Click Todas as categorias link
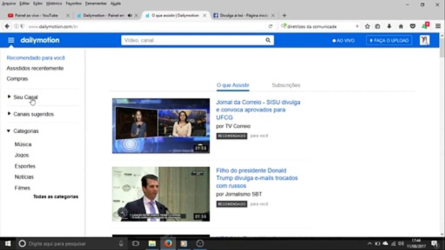The width and height of the screenshot is (445, 250). point(56,197)
